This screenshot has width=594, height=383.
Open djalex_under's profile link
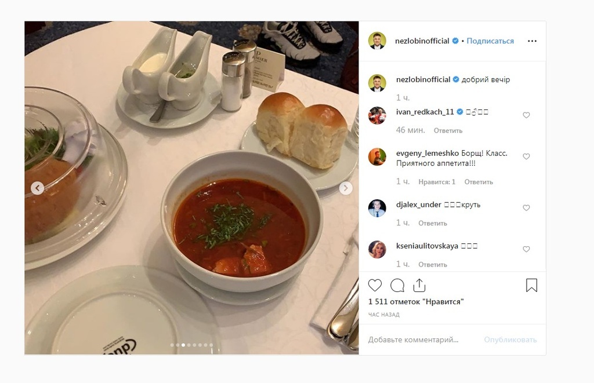(419, 205)
